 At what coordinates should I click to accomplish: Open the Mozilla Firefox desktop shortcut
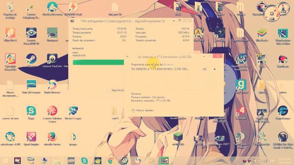tap(52, 138)
